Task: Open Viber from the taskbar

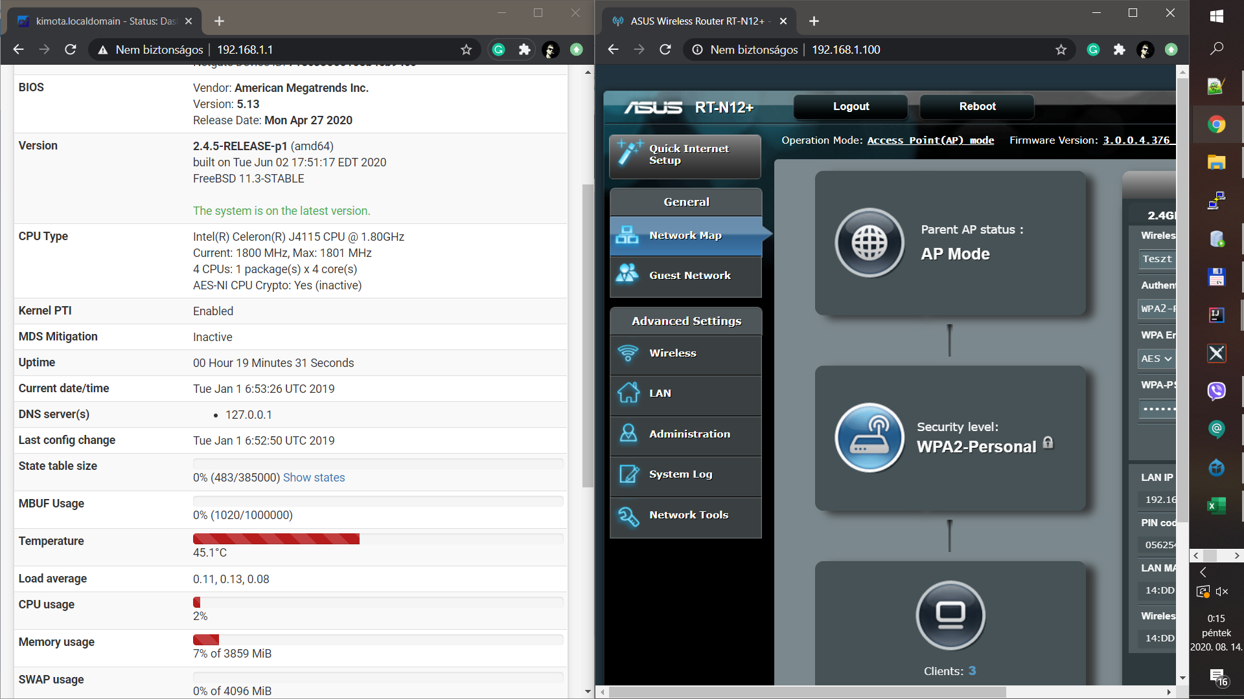Action: point(1216,391)
